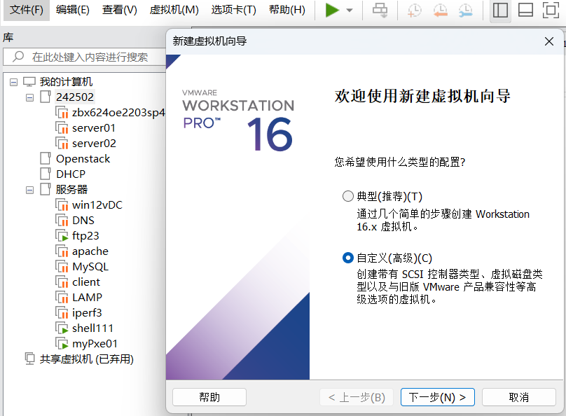This screenshot has height=416, width=566.
Task: Select the DNS virtual machine
Action: coord(83,220)
